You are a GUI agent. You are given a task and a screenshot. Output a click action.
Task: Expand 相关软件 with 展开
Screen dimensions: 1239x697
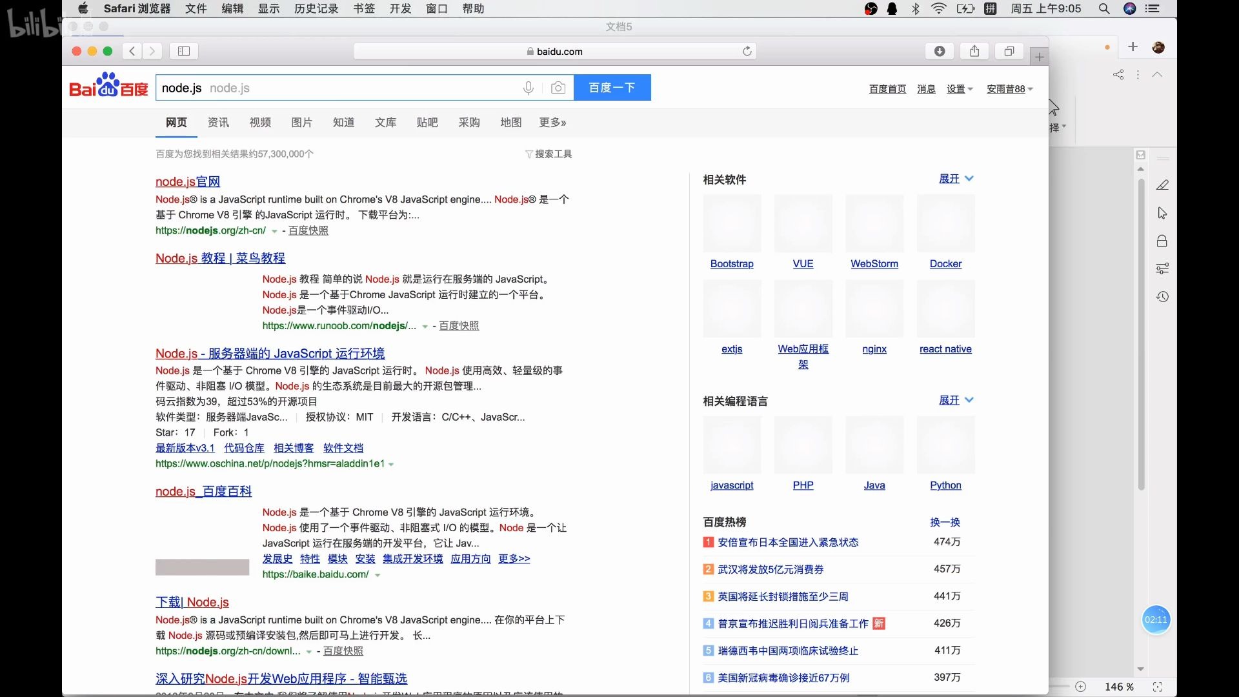(956, 179)
